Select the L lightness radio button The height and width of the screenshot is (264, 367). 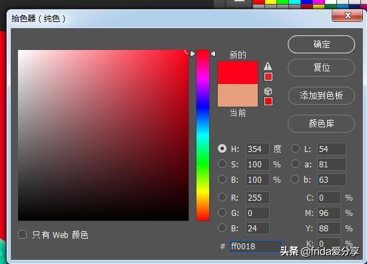(295, 149)
